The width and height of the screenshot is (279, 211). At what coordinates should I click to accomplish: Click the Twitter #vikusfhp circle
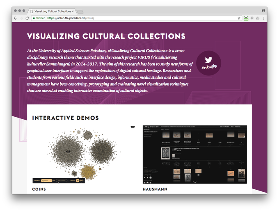click(208, 63)
